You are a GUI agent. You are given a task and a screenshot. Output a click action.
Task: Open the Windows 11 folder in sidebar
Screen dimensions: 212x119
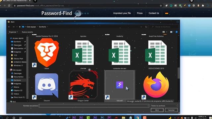(x=18, y=65)
